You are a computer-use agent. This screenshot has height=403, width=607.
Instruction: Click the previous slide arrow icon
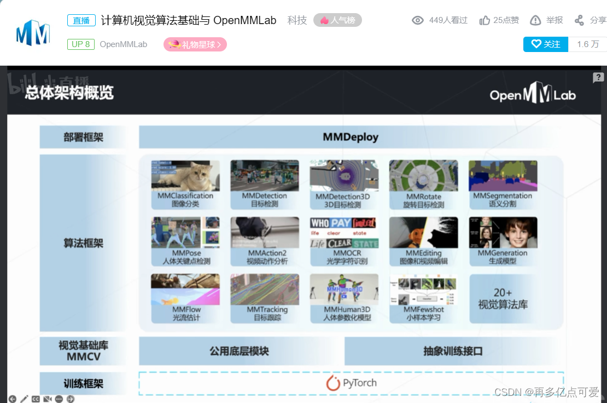click(x=13, y=399)
